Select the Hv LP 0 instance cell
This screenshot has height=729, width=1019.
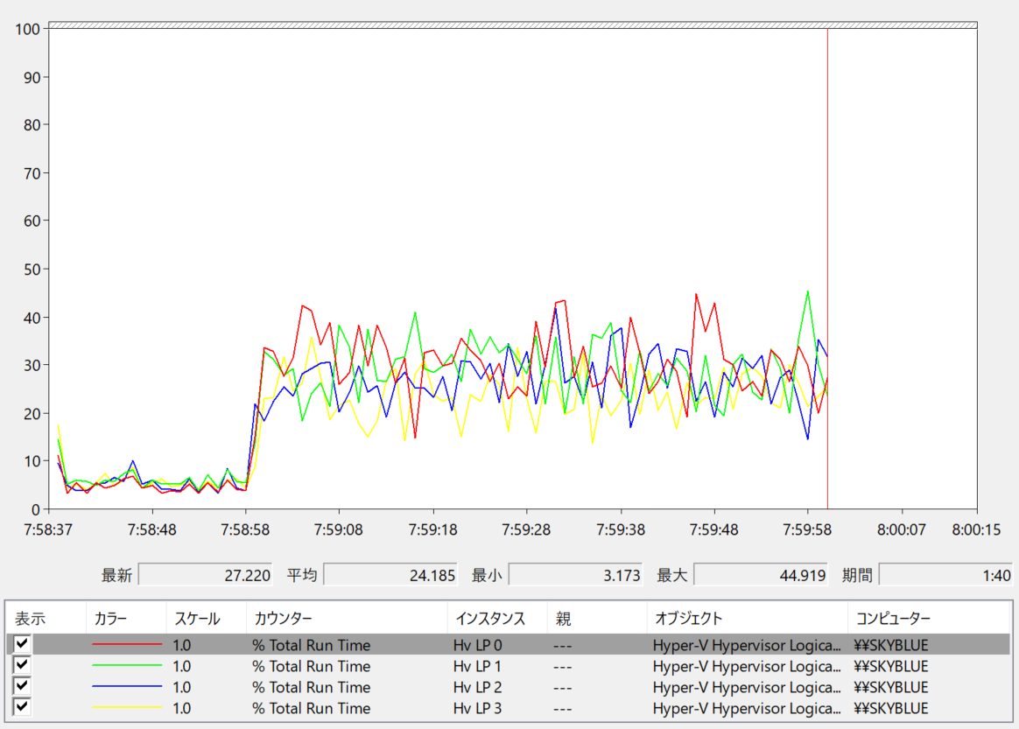(x=478, y=645)
